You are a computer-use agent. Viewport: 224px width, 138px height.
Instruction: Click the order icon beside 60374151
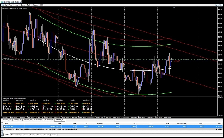pyautogui.click(x=4, y=127)
